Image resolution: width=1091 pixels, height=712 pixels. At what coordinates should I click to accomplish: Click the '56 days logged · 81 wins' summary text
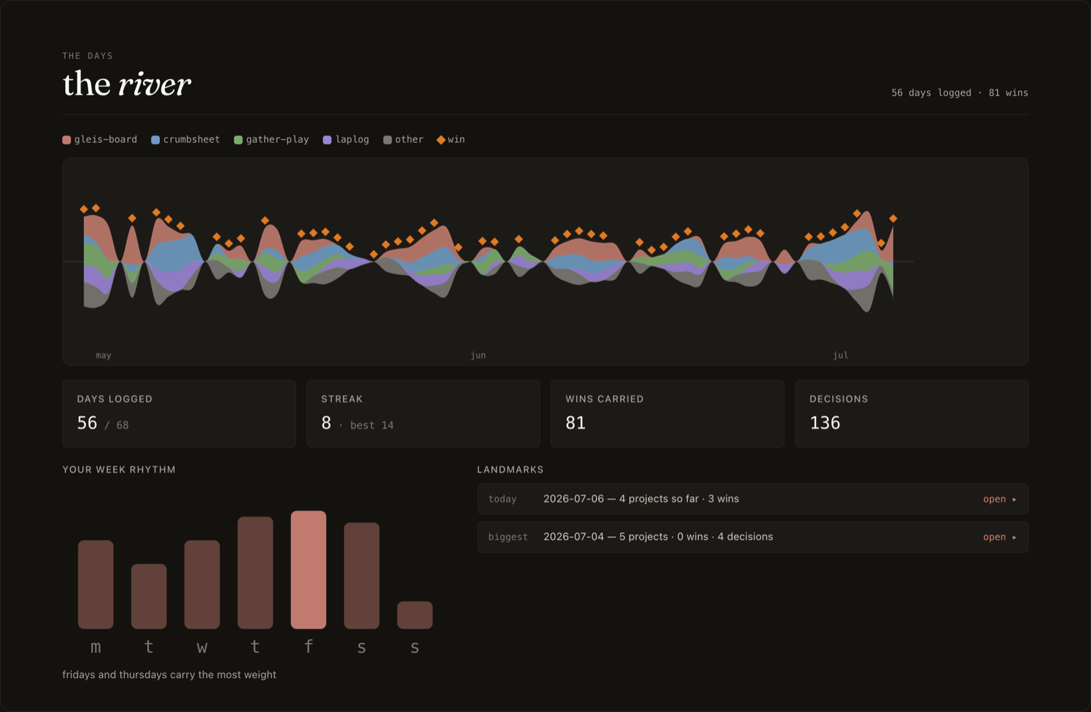click(x=960, y=92)
